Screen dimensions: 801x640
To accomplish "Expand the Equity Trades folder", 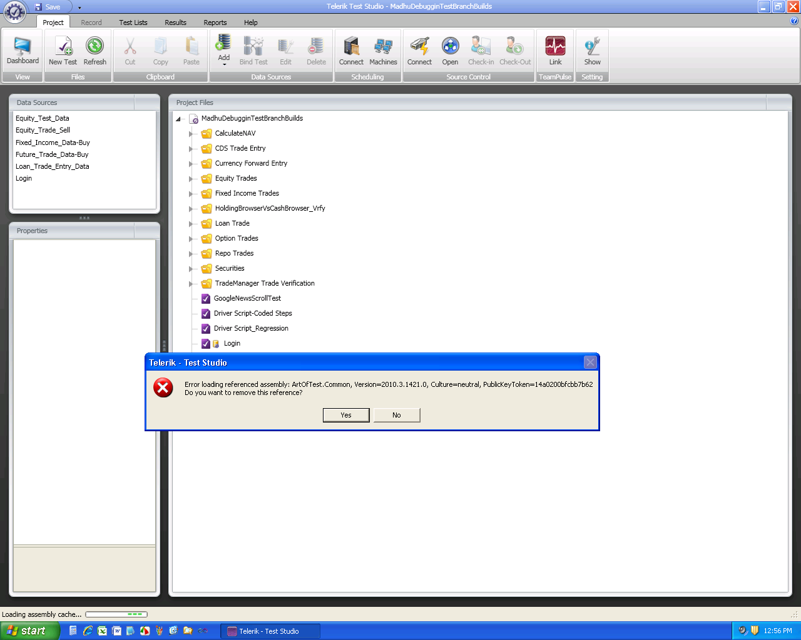I will [191, 179].
